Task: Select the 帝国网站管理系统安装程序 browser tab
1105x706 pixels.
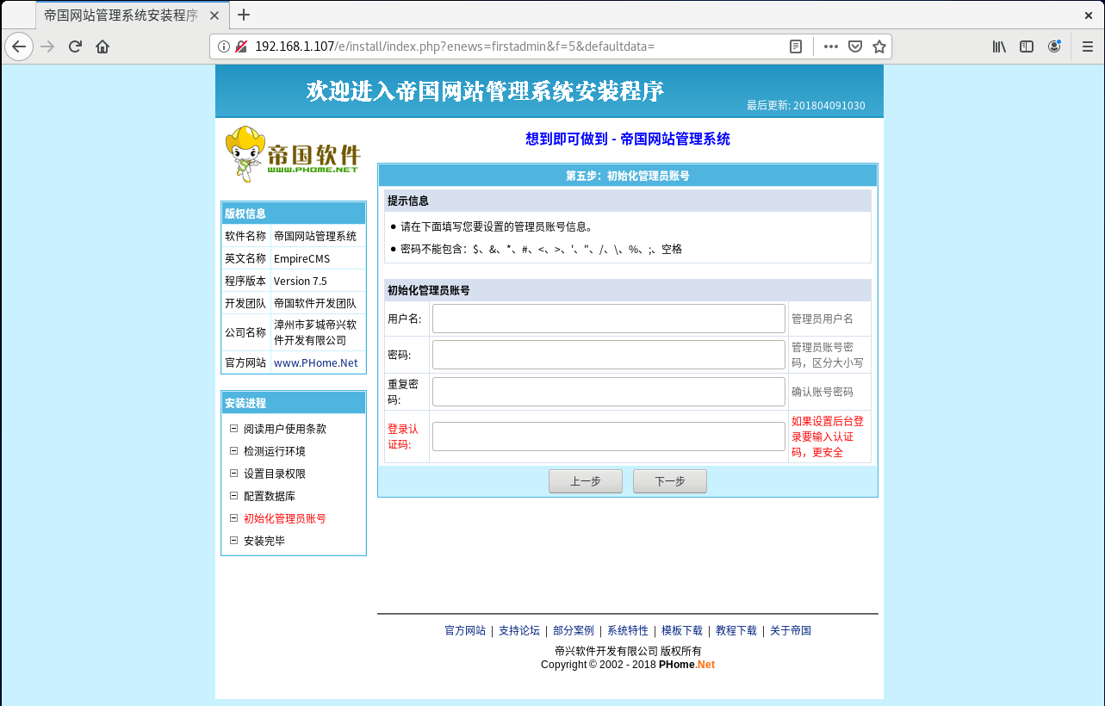Action: click(x=133, y=15)
